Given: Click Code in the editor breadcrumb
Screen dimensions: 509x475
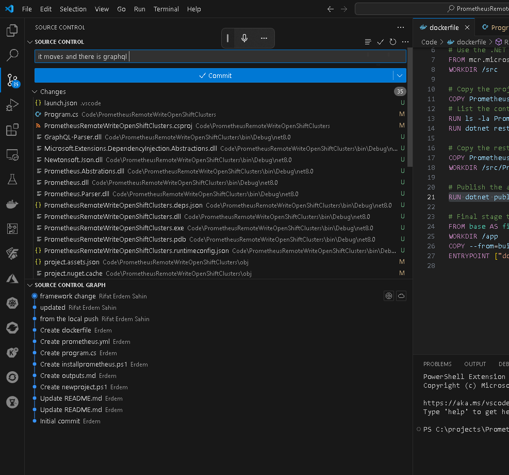Looking at the screenshot, I should click(429, 42).
